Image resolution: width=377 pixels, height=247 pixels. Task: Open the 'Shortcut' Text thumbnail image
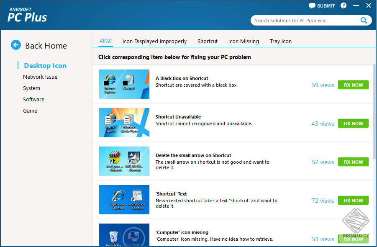click(x=124, y=200)
